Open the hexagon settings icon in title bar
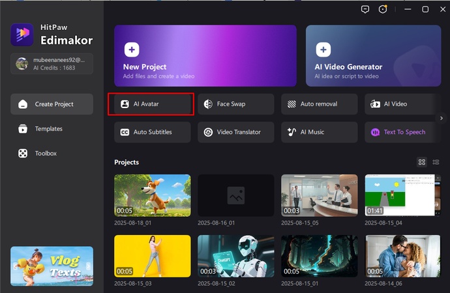 pyautogui.click(x=383, y=10)
